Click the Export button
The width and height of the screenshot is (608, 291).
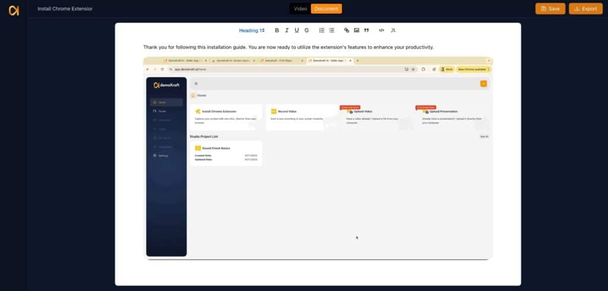coord(585,9)
